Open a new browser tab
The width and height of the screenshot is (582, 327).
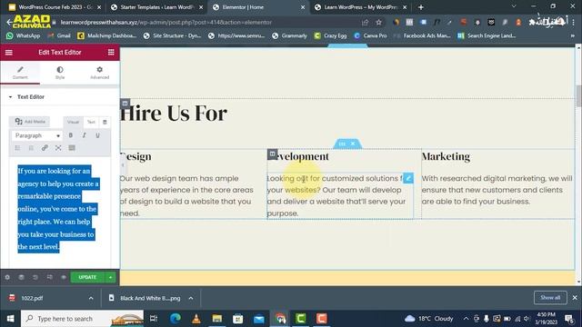[x=421, y=7]
